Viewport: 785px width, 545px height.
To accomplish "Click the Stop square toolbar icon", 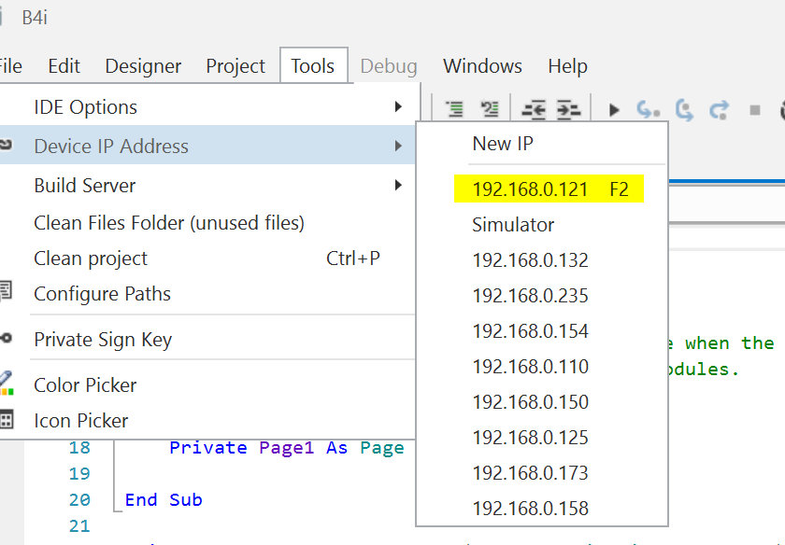I will tap(755, 109).
